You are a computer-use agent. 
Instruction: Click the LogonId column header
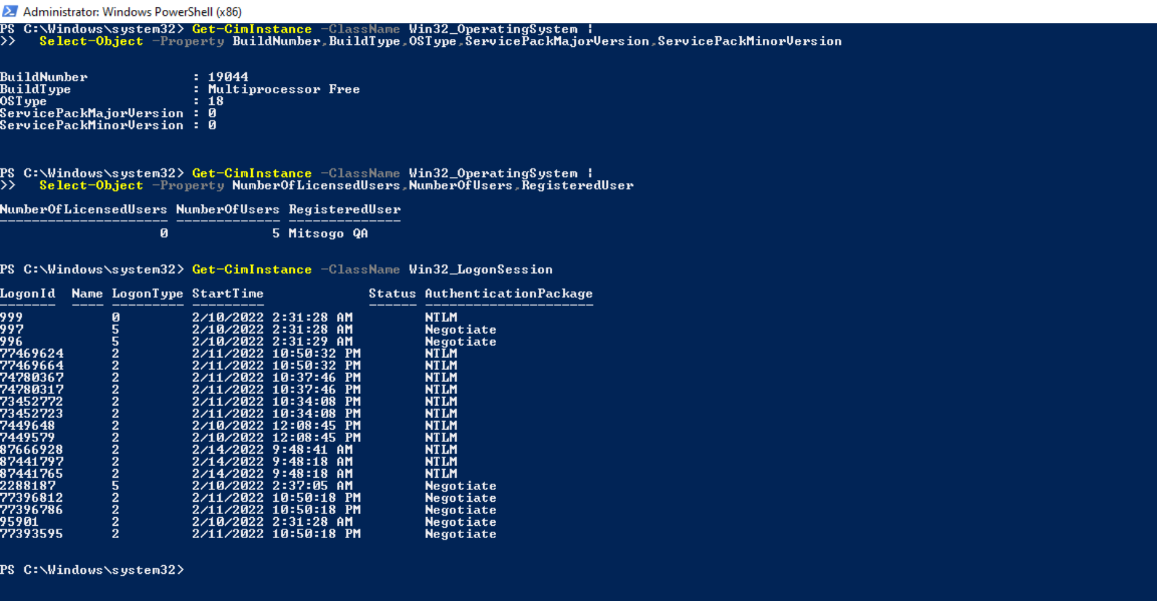pos(28,293)
